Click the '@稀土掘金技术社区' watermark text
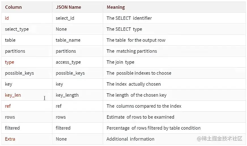 coord(220,138)
